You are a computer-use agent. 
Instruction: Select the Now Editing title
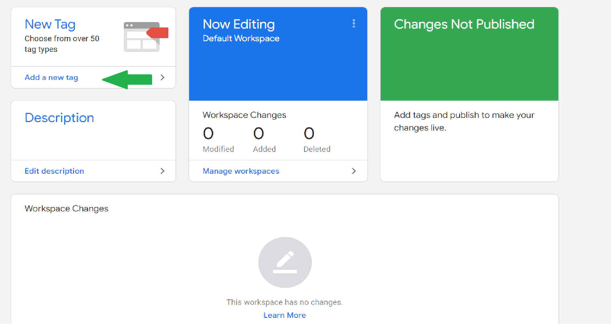click(239, 24)
